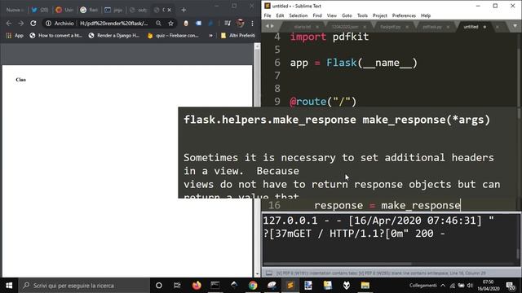Open the fox-head app in taskbar
522x293 pixels.
(347, 286)
